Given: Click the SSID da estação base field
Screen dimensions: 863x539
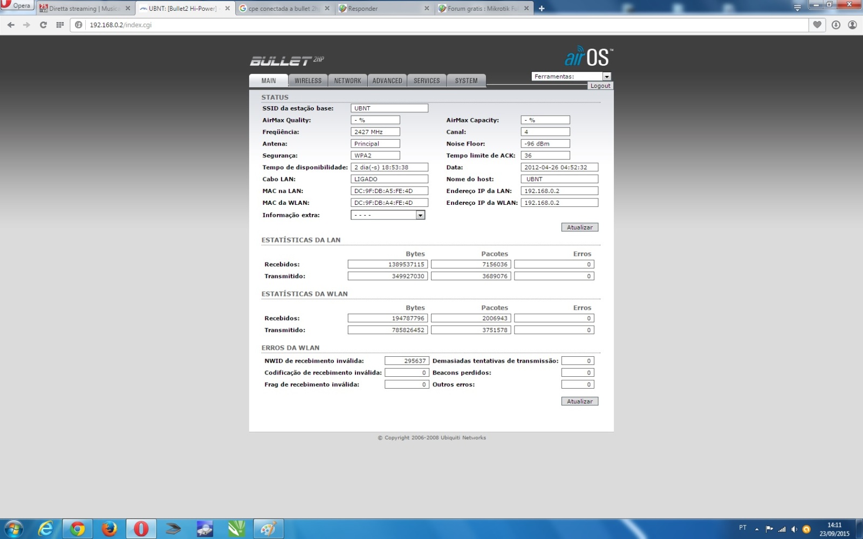Looking at the screenshot, I should click(x=389, y=108).
